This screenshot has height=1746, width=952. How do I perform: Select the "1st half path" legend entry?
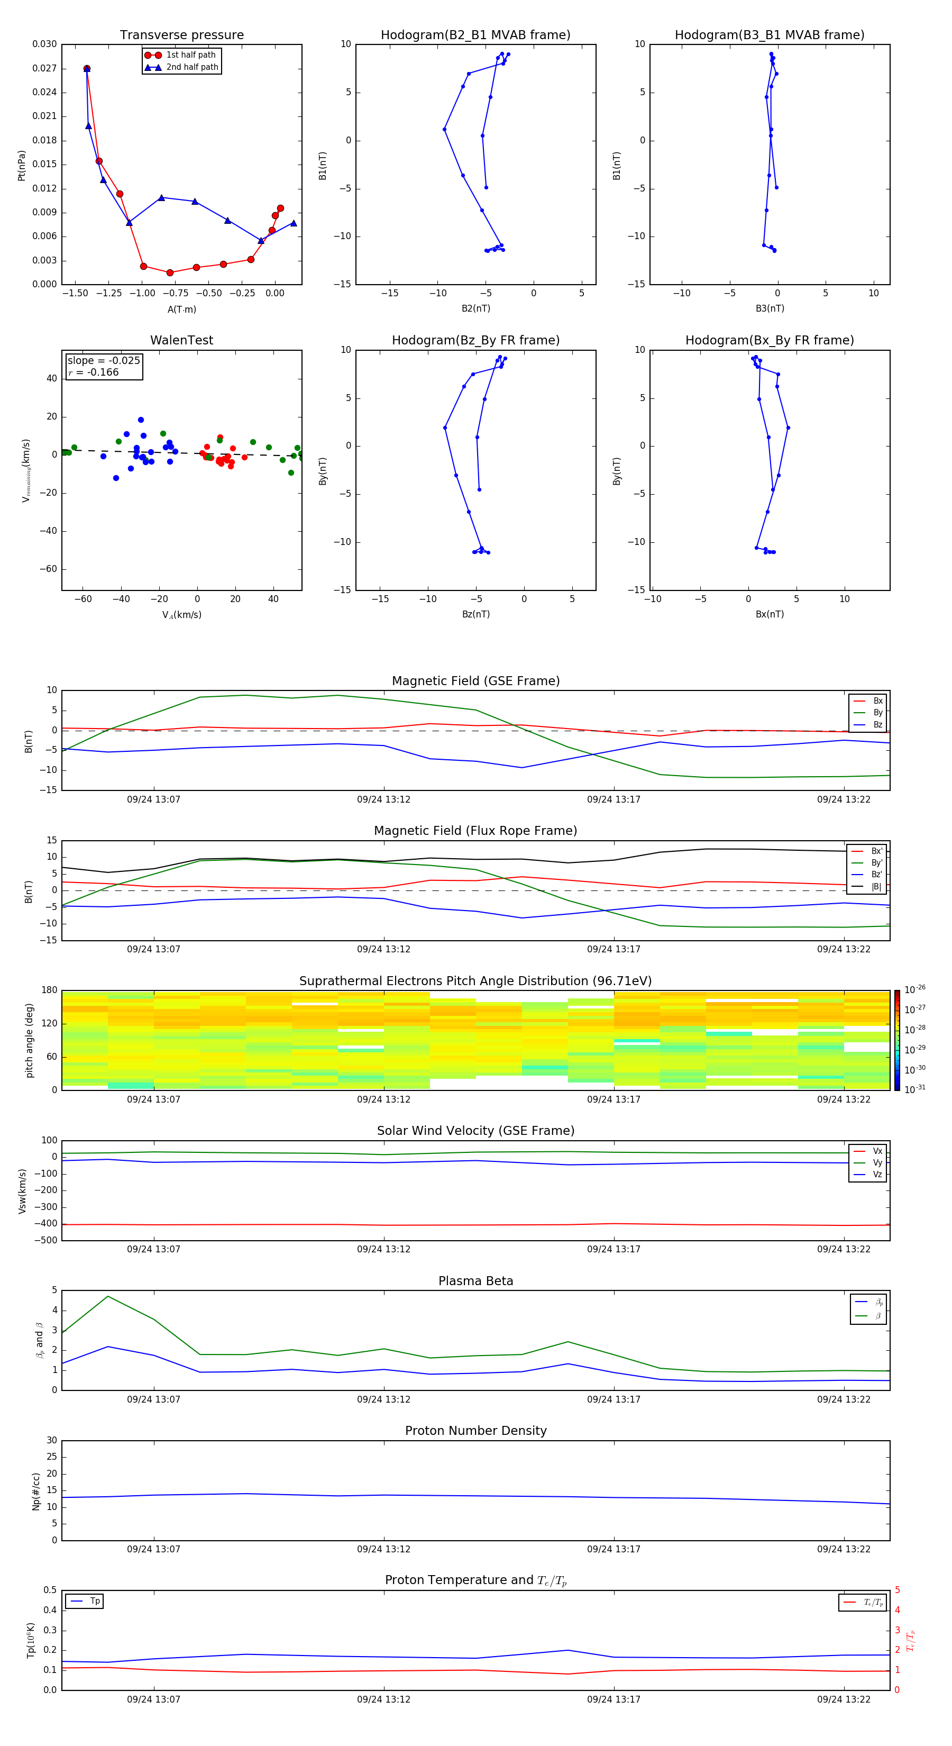click(181, 55)
